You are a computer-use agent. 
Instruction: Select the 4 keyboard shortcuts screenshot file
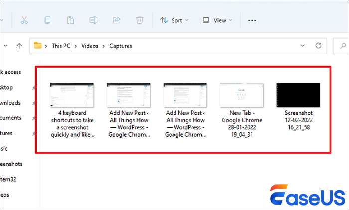[x=72, y=109]
